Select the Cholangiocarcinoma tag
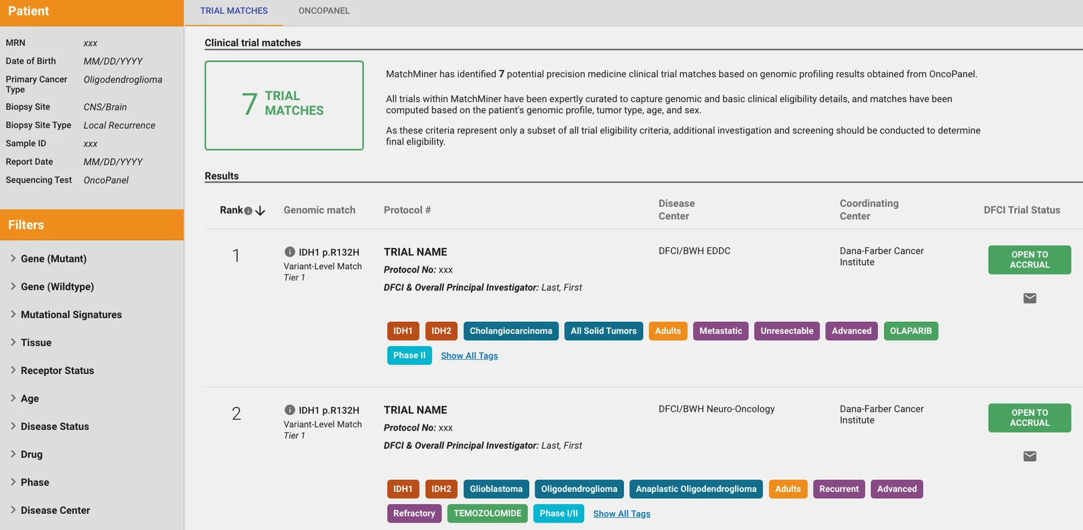 tap(511, 331)
